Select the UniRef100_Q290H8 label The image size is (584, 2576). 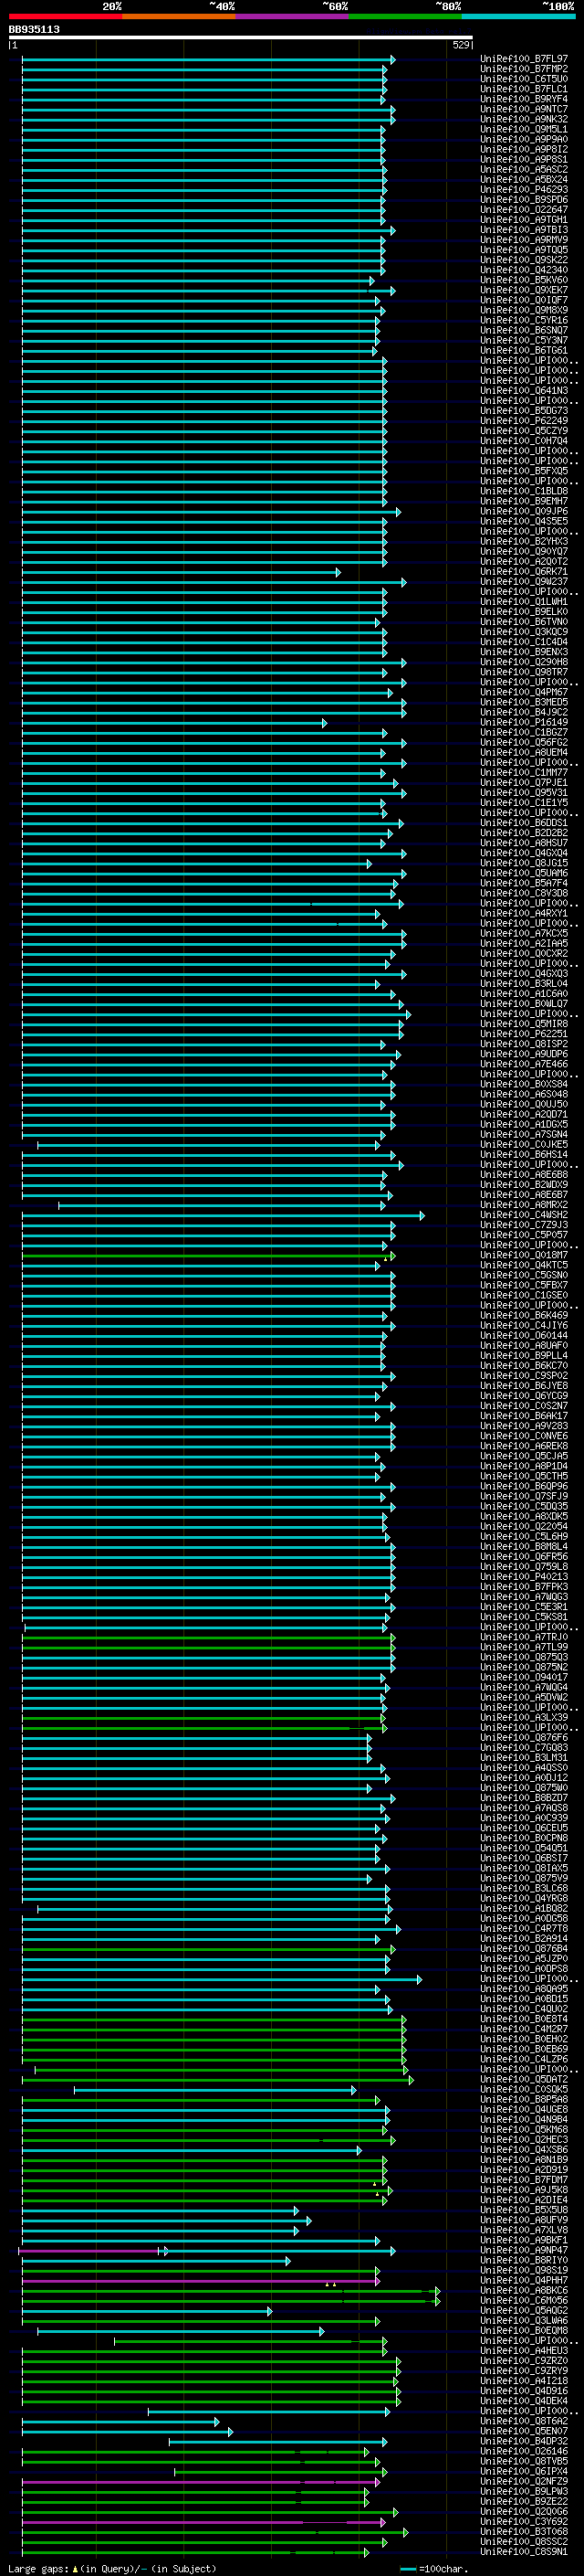[524, 662]
